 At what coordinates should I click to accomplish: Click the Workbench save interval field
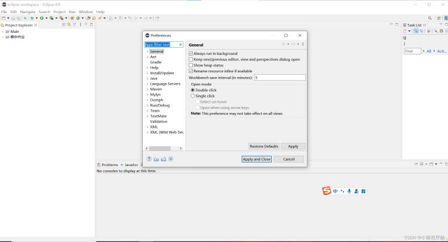click(280, 78)
